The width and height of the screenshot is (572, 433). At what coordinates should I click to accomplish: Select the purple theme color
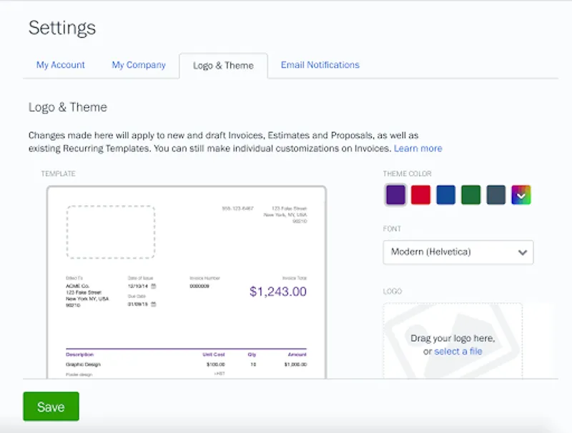pos(396,194)
